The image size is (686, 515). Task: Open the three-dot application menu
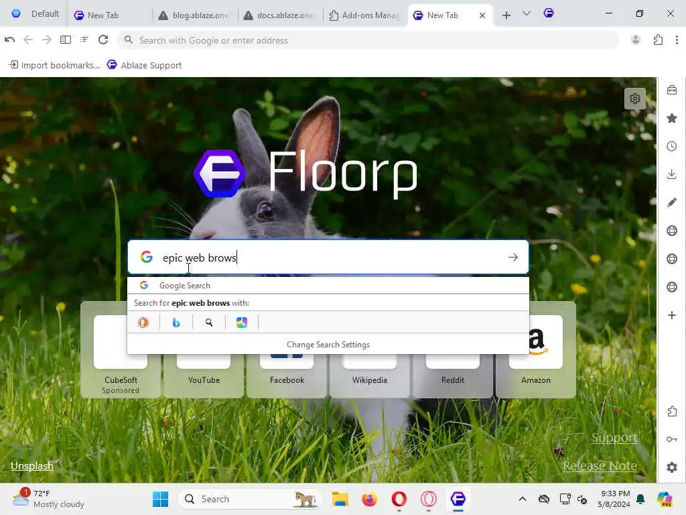677,40
